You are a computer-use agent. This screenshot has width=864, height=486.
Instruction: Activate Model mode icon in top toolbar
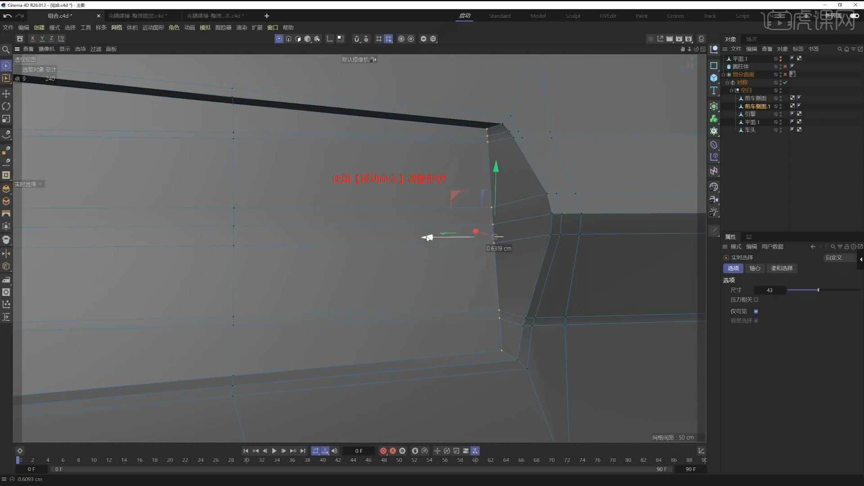[307, 39]
